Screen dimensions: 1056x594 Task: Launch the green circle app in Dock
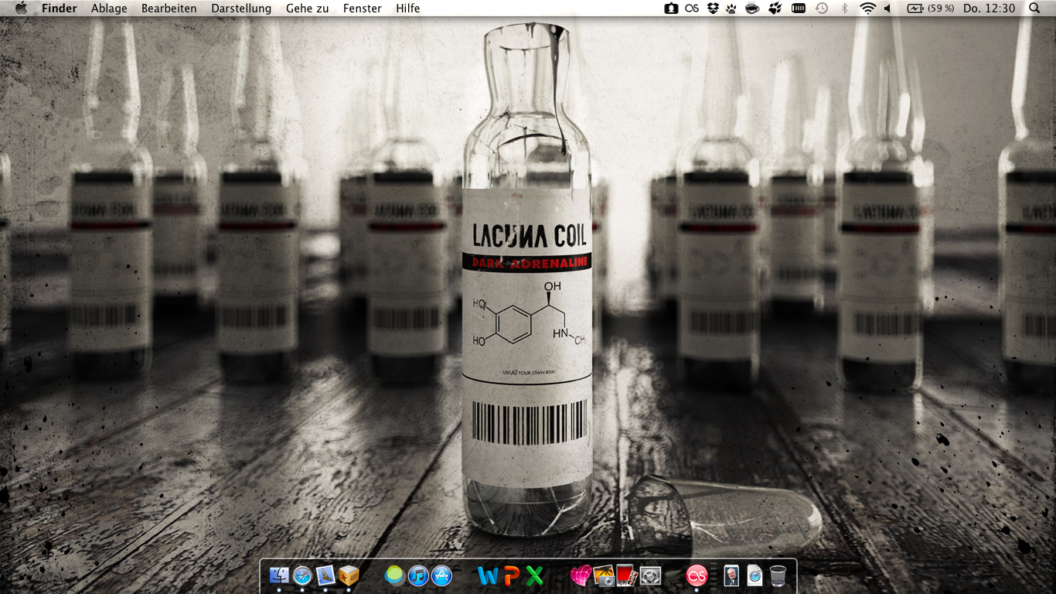coord(395,575)
